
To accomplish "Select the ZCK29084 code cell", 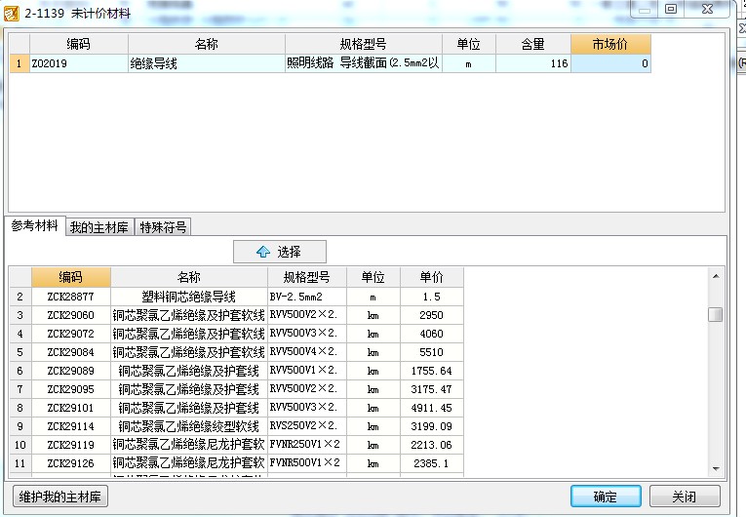I will pos(71,352).
